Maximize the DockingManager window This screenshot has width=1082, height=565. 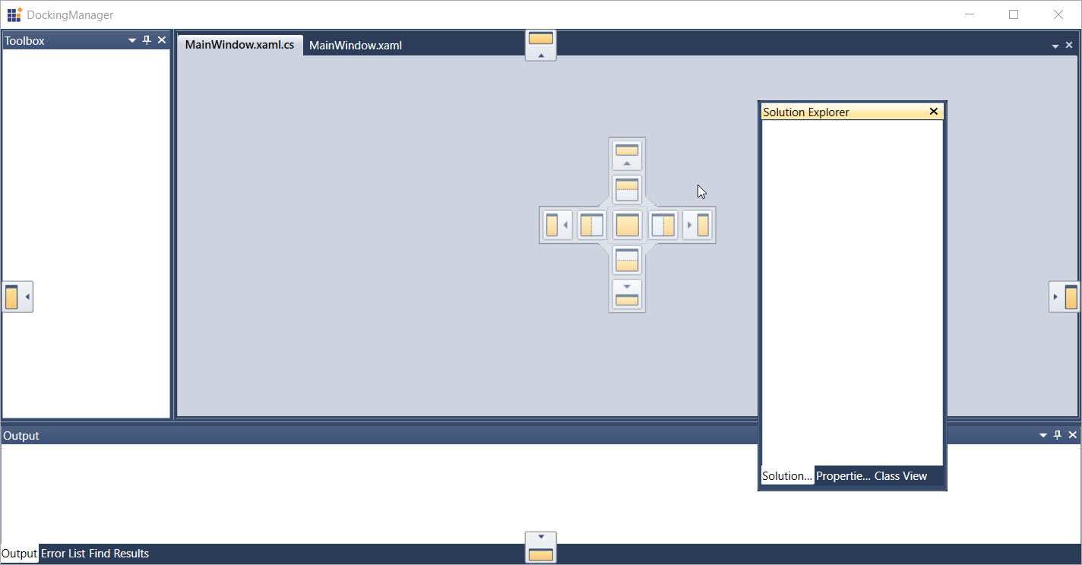point(1014,14)
